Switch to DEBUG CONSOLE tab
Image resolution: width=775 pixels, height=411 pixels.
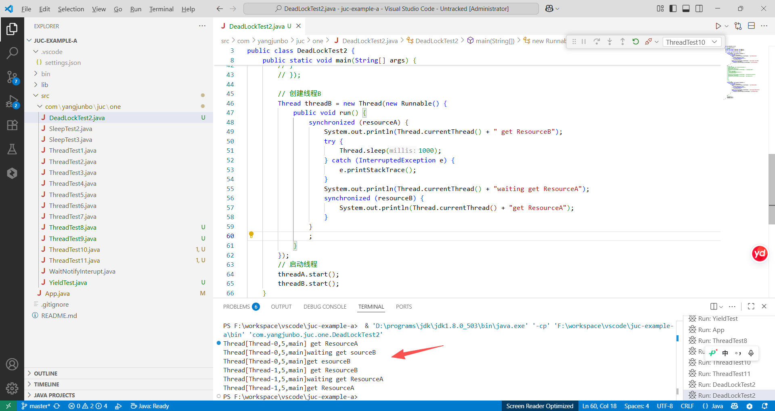click(325, 307)
